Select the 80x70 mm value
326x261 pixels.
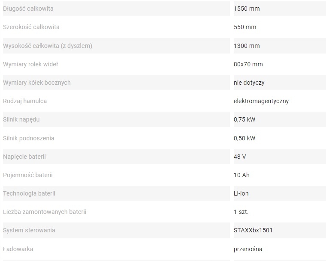[x=248, y=64]
